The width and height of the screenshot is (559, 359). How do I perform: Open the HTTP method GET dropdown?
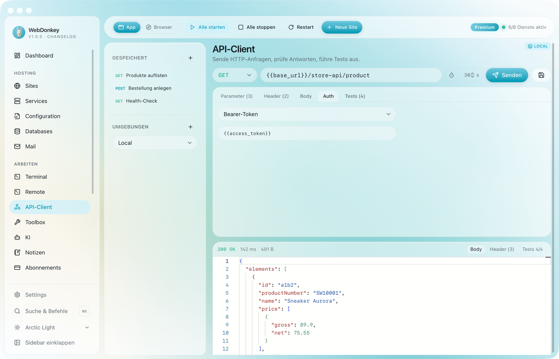tap(235, 75)
